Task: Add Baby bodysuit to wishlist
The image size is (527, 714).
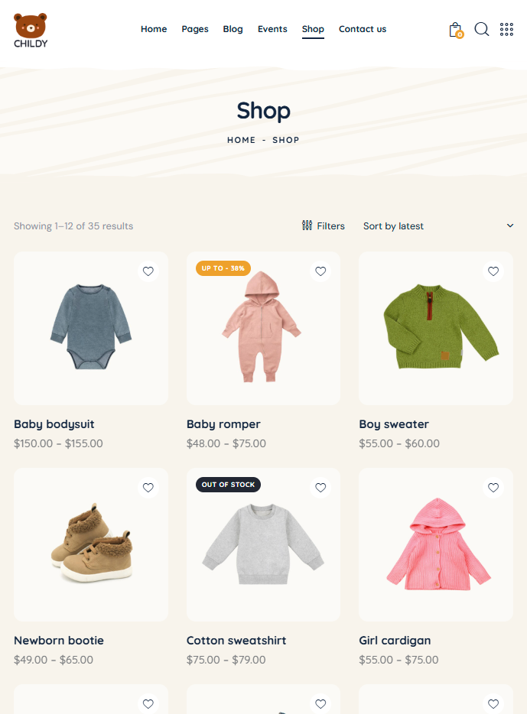Action: point(148,271)
